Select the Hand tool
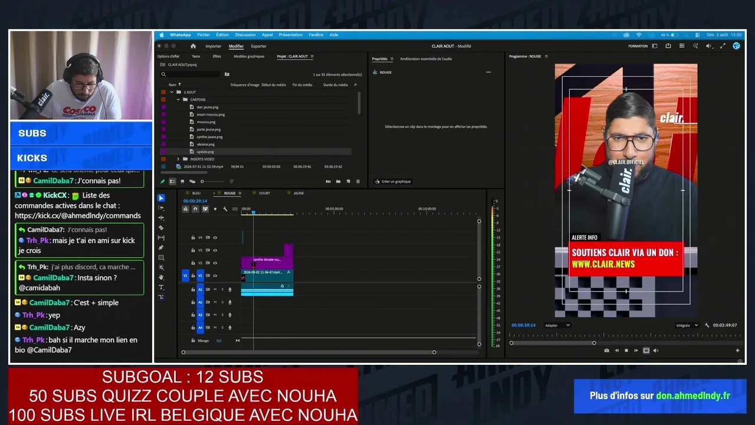The height and width of the screenshot is (425, 755). [x=161, y=277]
